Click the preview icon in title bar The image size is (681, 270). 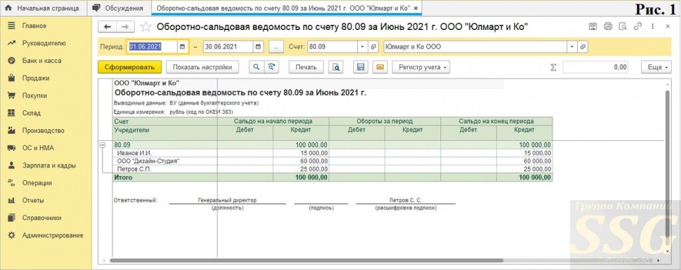point(622,27)
